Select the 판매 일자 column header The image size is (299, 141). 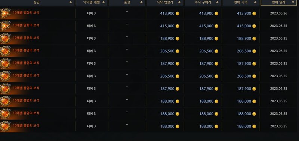click(279, 3)
